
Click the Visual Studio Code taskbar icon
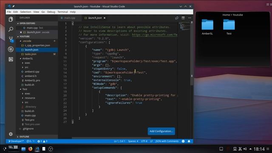click(x=37, y=149)
